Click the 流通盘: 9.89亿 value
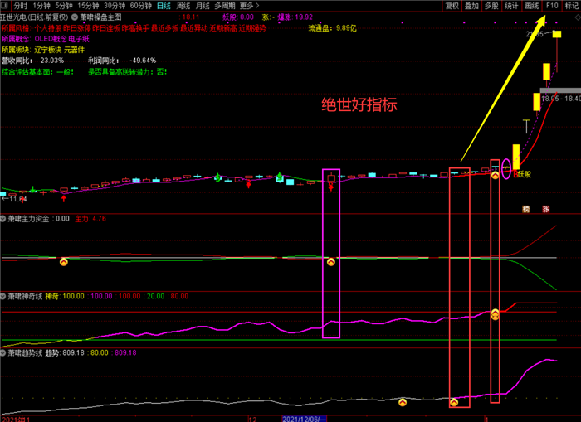 tap(332, 27)
